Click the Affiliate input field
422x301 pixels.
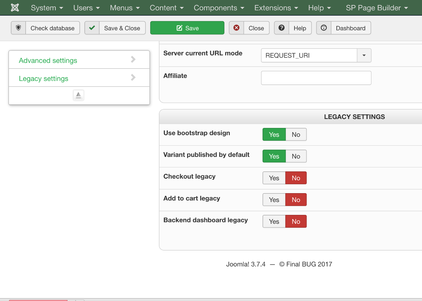[x=316, y=78]
